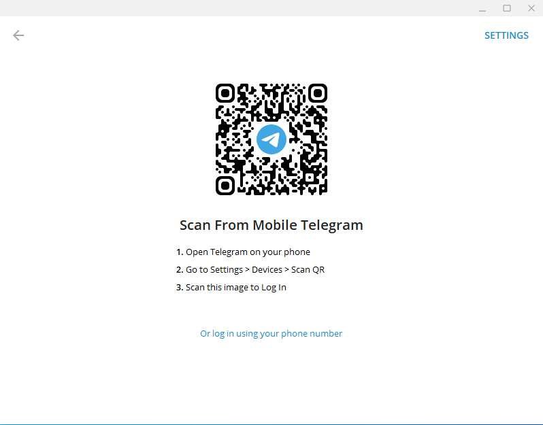
Task: Choose Or log in using your phone number
Action: pos(271,334)
